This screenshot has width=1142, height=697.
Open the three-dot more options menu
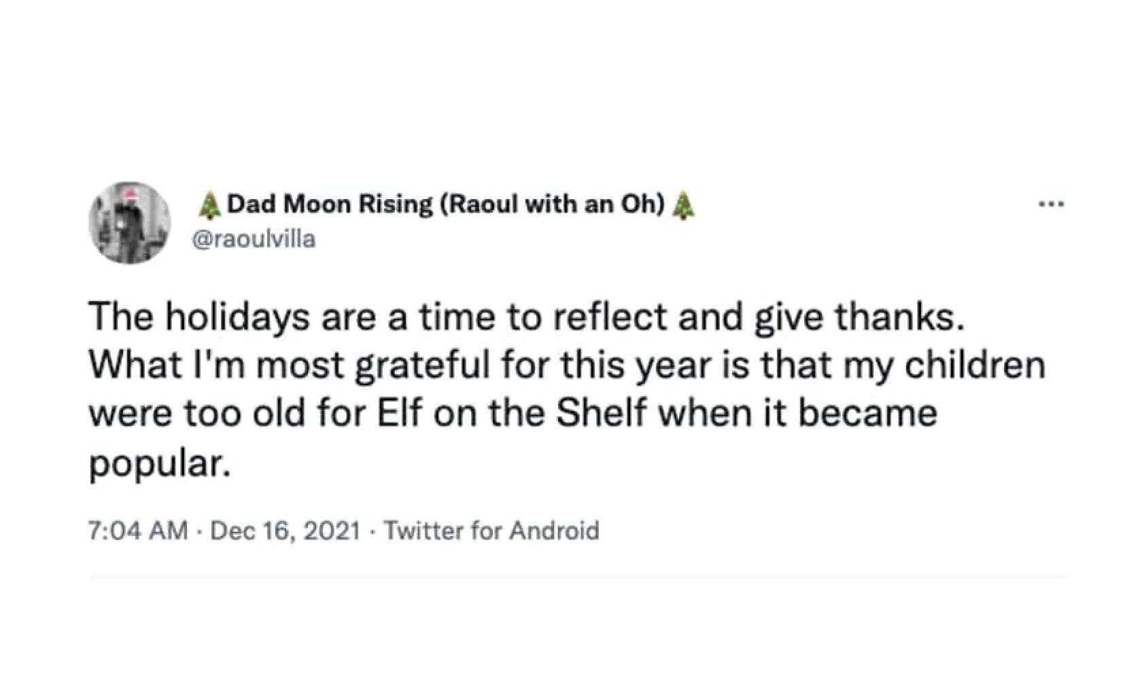tap(1051, 204)
